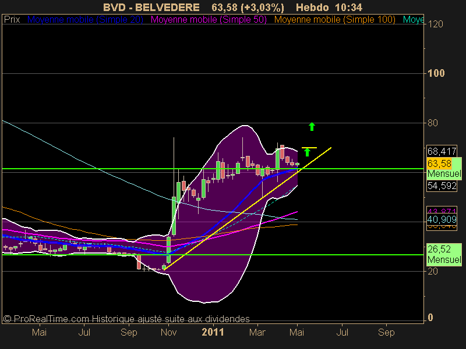Select the Moyenne mobile (Simple 50) legend
466x349 pixels.
pos(209,20)
